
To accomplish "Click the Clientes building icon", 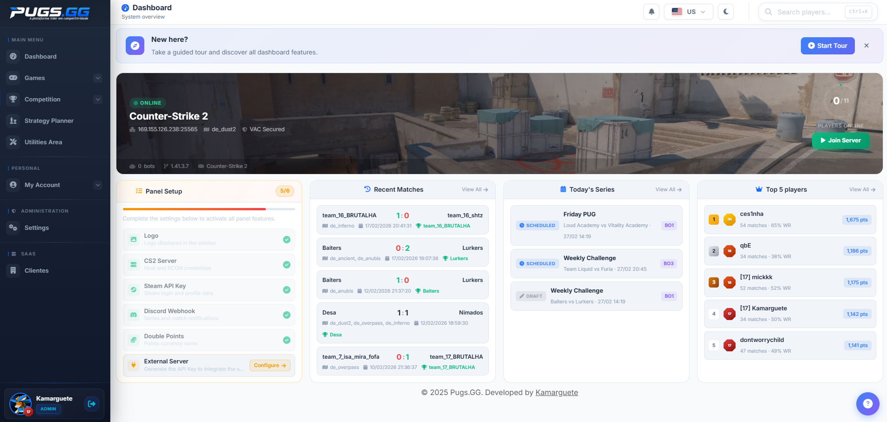I will (x=14, y=270).
